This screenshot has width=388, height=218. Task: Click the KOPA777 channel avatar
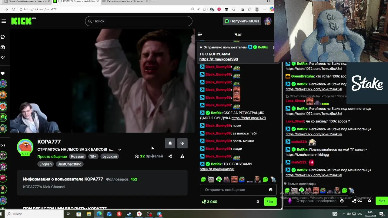[x=25, y=147]
